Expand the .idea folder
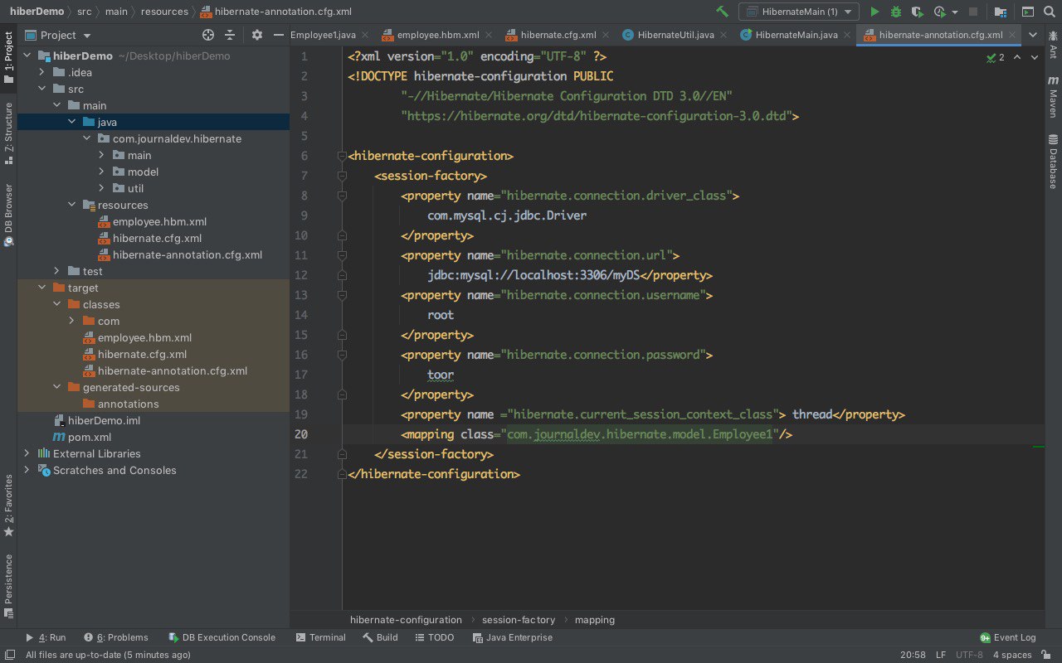The height and width of the screenshot is (663, 1062). pos(41,72)
